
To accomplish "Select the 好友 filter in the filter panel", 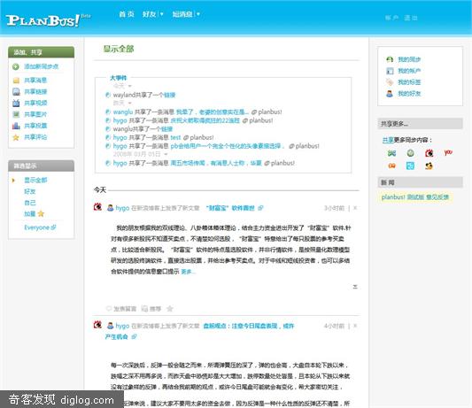I will coord(30,191).
